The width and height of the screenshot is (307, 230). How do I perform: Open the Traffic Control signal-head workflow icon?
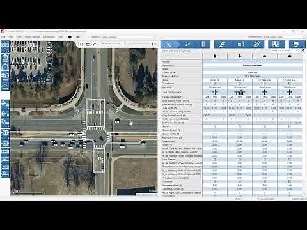[203, 44]
